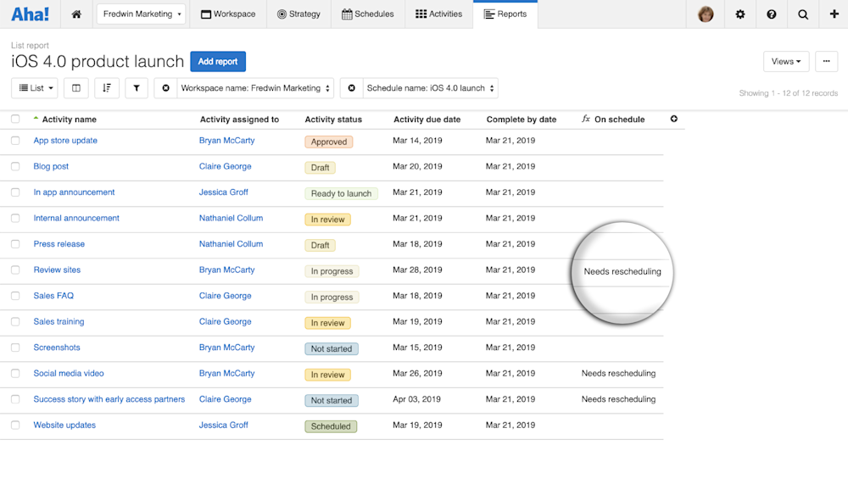Check the select-all checkbox in header
The height and width of the screenshot is (495, 848).
point(15,120)
